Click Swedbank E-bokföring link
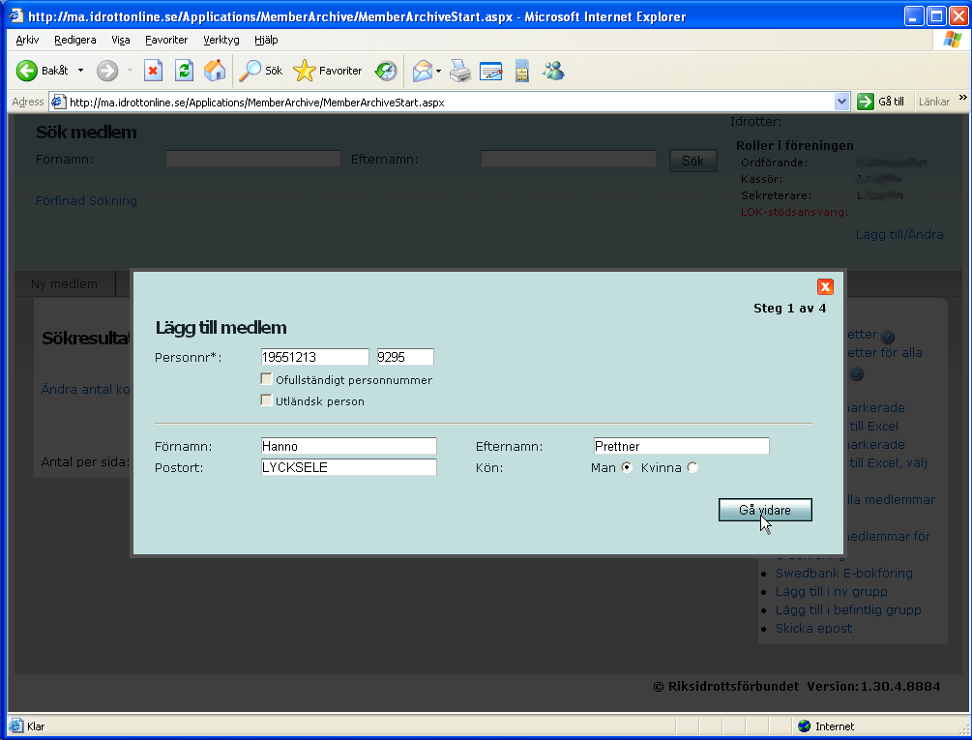 [843, 573]
